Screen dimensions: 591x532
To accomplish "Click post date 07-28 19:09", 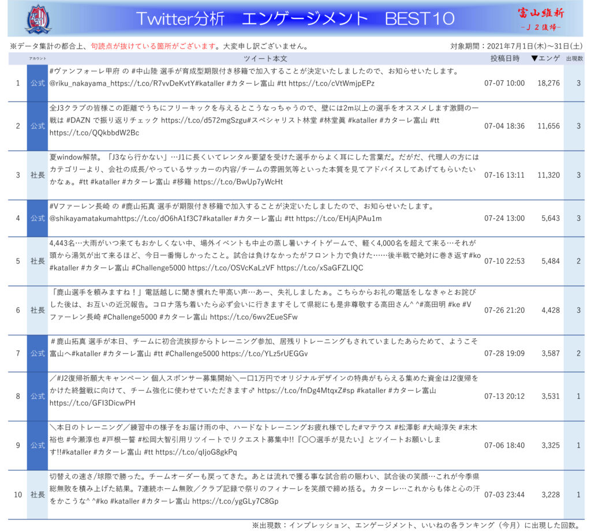I will (x=504, y=353).
